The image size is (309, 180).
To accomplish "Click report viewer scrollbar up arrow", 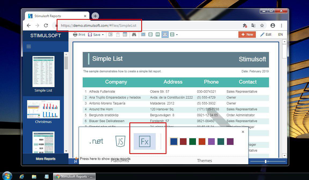I will coord(284,42).
